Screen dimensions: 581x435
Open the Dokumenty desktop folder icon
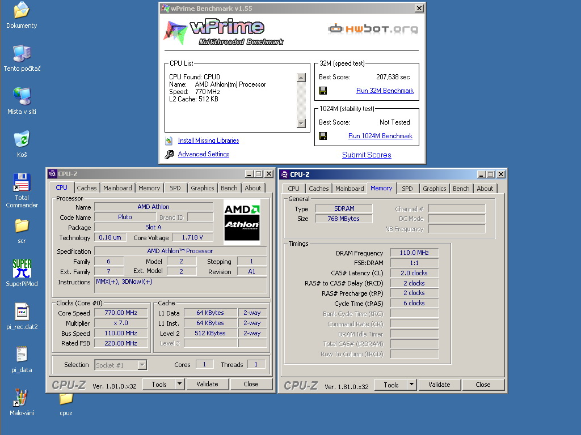coord(22,10)
